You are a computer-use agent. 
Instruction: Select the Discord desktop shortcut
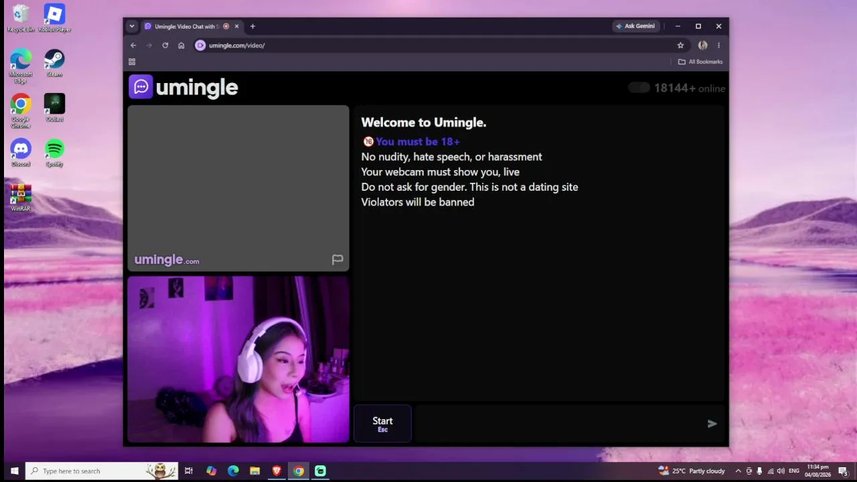(21, 153)
